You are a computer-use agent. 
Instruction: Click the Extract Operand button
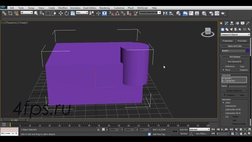pyautogui.click(x=234, y=91)
